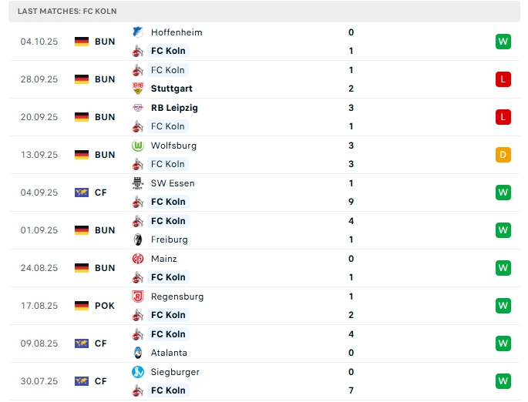Open the RB Leipzig team link

[x=174, y=108]
